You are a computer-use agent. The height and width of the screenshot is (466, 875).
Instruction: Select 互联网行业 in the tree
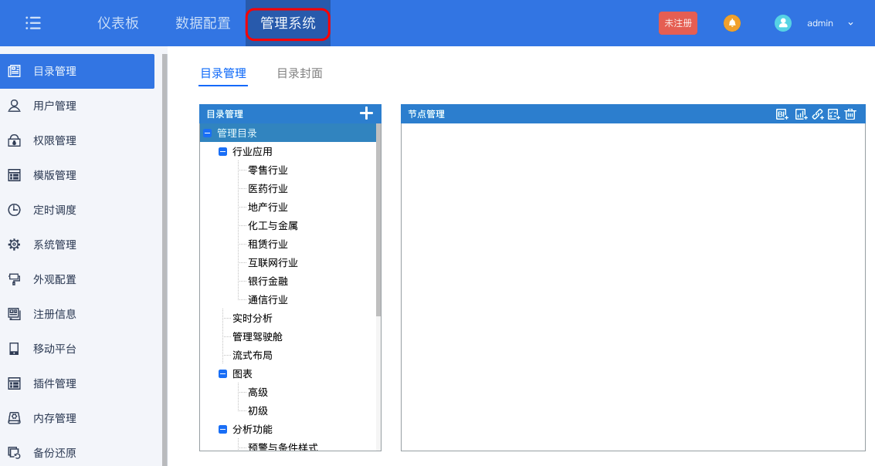coord(273,262)
